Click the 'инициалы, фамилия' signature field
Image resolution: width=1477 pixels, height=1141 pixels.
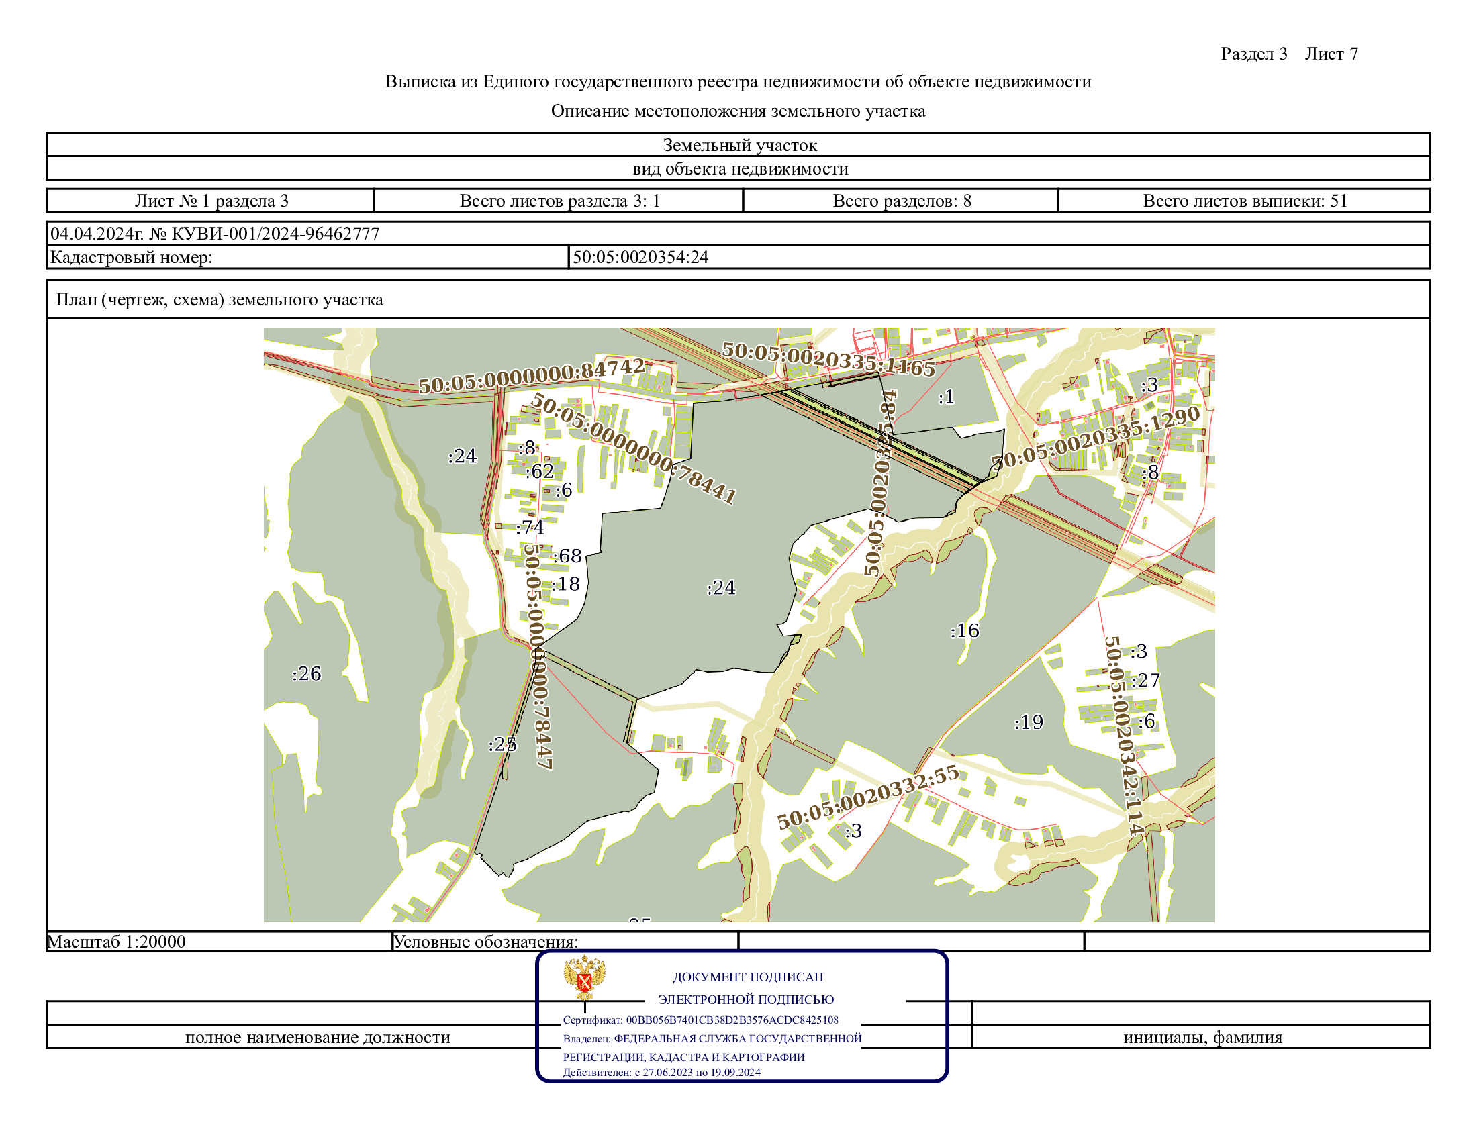coord(1202,1037)
